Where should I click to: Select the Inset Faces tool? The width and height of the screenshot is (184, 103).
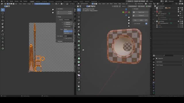79,45
